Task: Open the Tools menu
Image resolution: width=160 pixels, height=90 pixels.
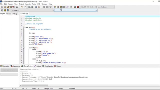Action: 34,4
